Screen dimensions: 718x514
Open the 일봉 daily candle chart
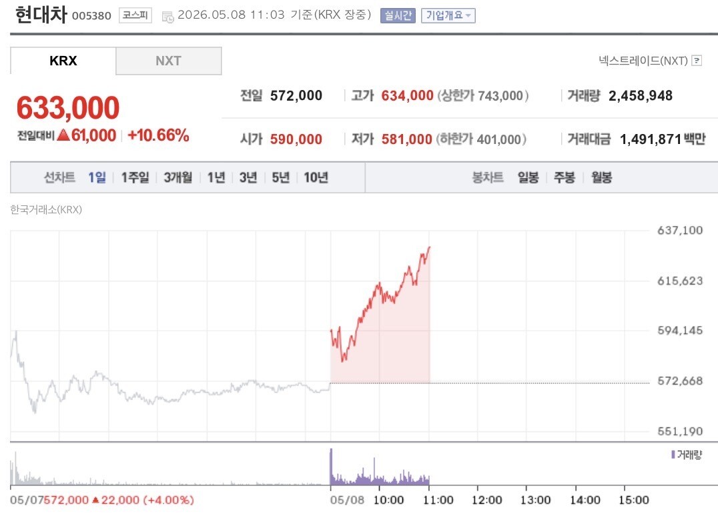tap(528, 177)
